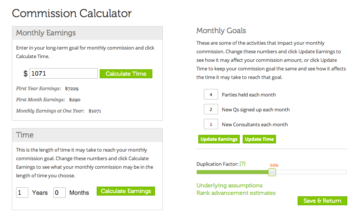Screen dimensions: 357x222
Task: Click the monthly commission dollar input field
Action: 63,73
